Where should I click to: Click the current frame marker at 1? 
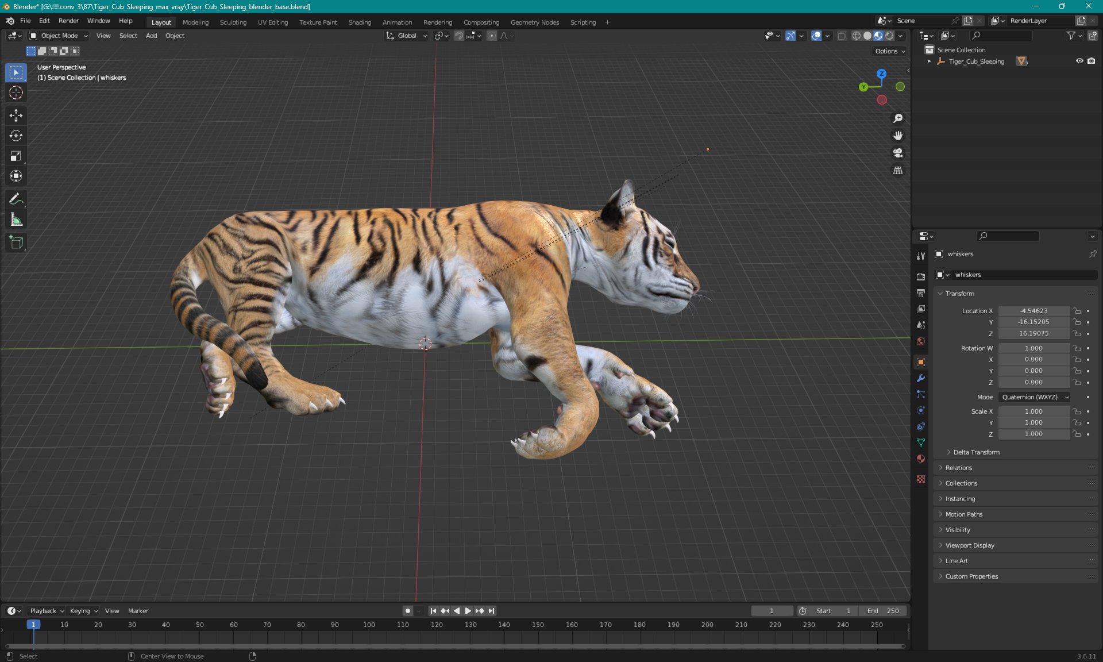point(33,625)
